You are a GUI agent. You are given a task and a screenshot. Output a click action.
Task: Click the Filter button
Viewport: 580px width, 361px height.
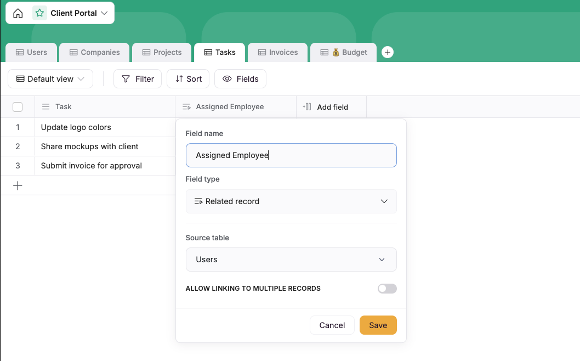(138, 79)
